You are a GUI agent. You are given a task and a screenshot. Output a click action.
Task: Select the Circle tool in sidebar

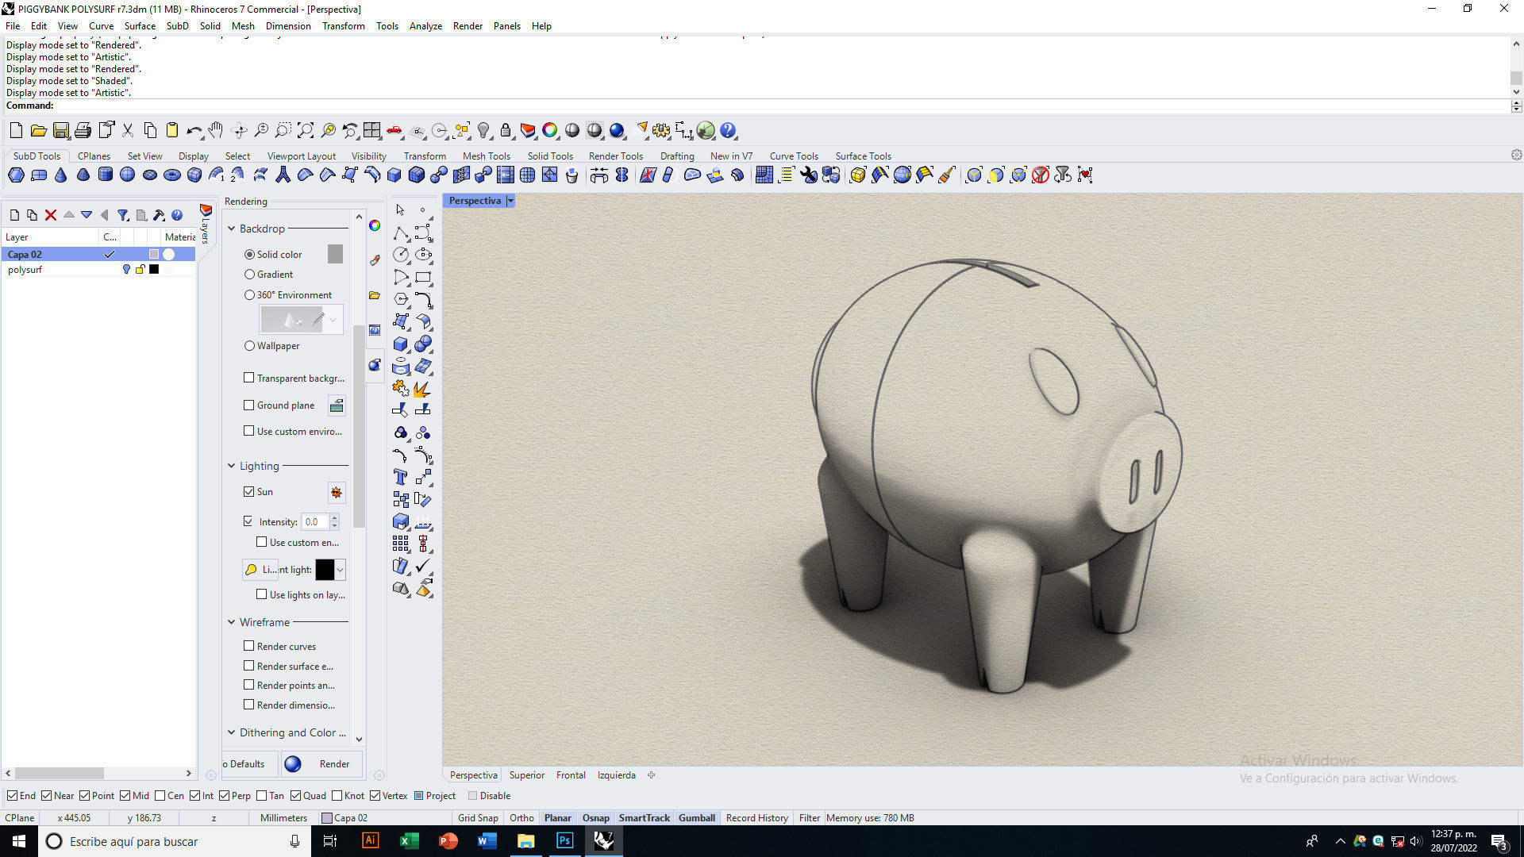pyautogui.click(x=401, y=255)
